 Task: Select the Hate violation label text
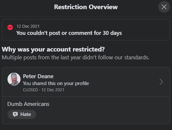pyautogui.click(x=25, y=114)
